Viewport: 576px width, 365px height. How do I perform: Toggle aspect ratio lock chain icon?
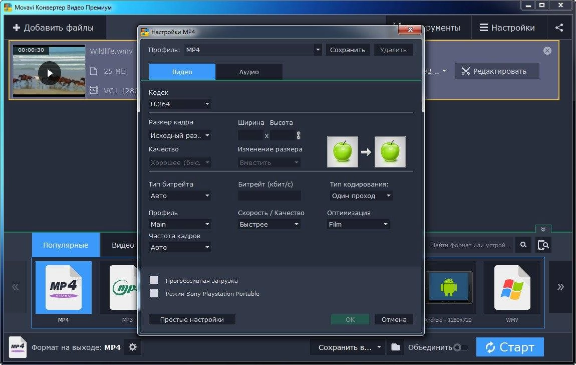(299, 135)
